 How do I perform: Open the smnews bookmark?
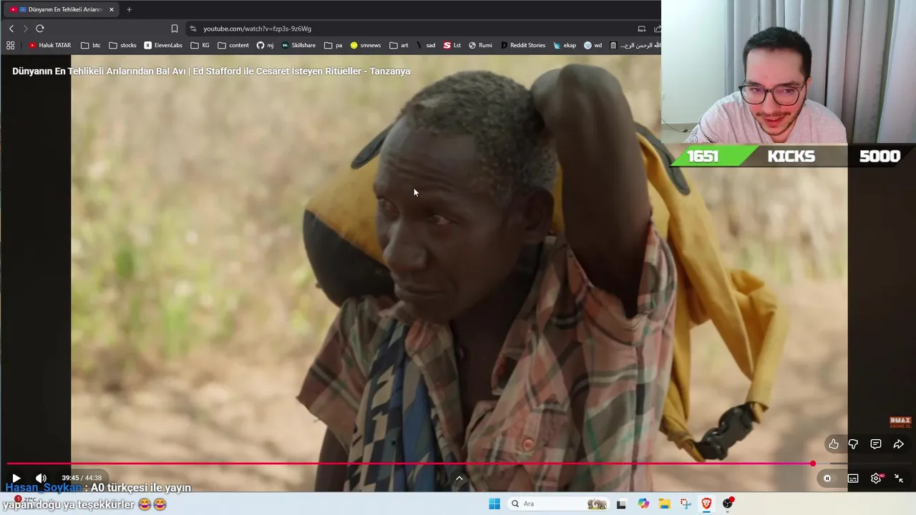[x=365, y=45]
